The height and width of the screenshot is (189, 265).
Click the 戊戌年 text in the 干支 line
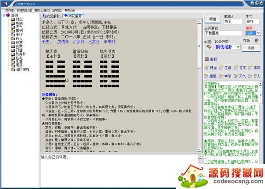[x=63, y=42]
